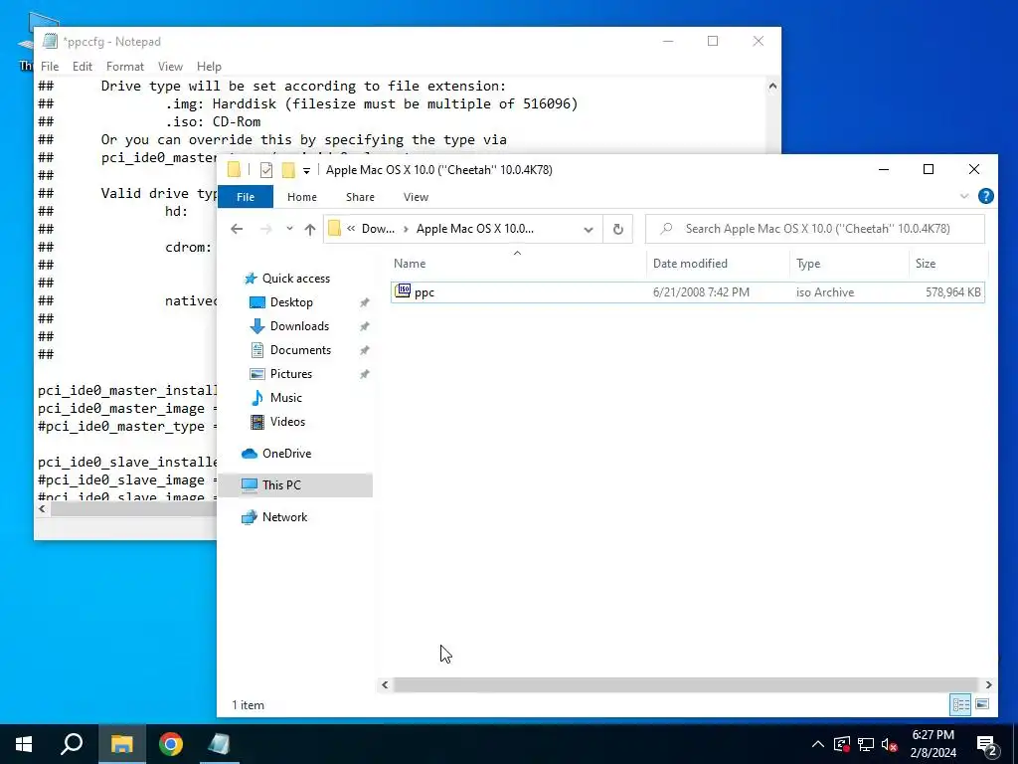This screenshot has width=1018, height=764.
Task: Click the muted volume tray icon
Action: coord(890,744)
